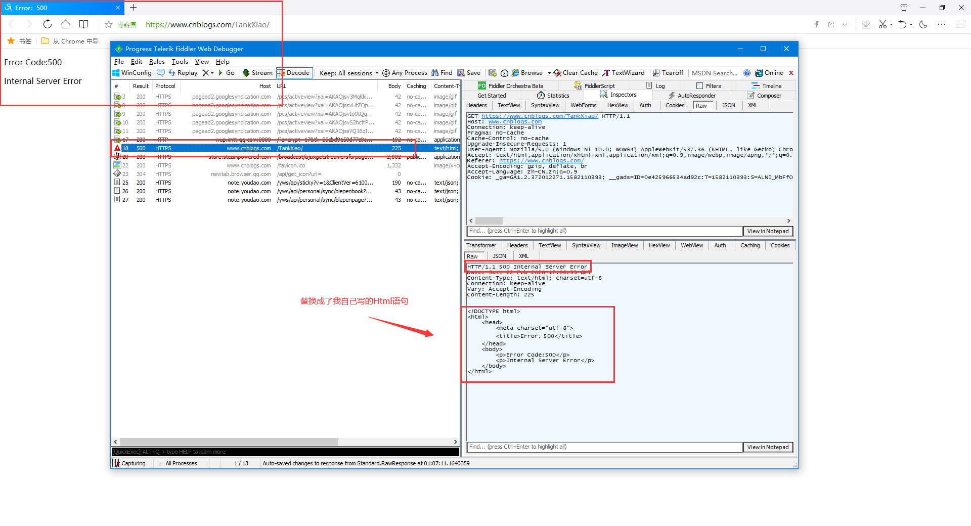Viewport: 971px width, 526px height.
Task: Select response ImageView tab
Action: coord(625,246)
